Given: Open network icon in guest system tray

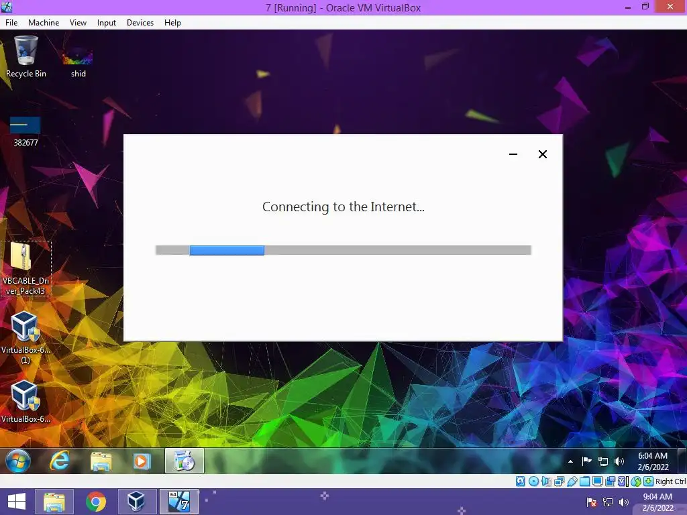Looking at the screenshot, I should (603, 461).
